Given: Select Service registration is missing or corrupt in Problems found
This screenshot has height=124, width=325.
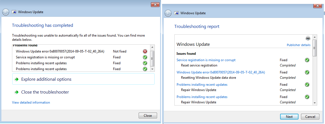Looking at the screenshot, I should click(81, 57).
